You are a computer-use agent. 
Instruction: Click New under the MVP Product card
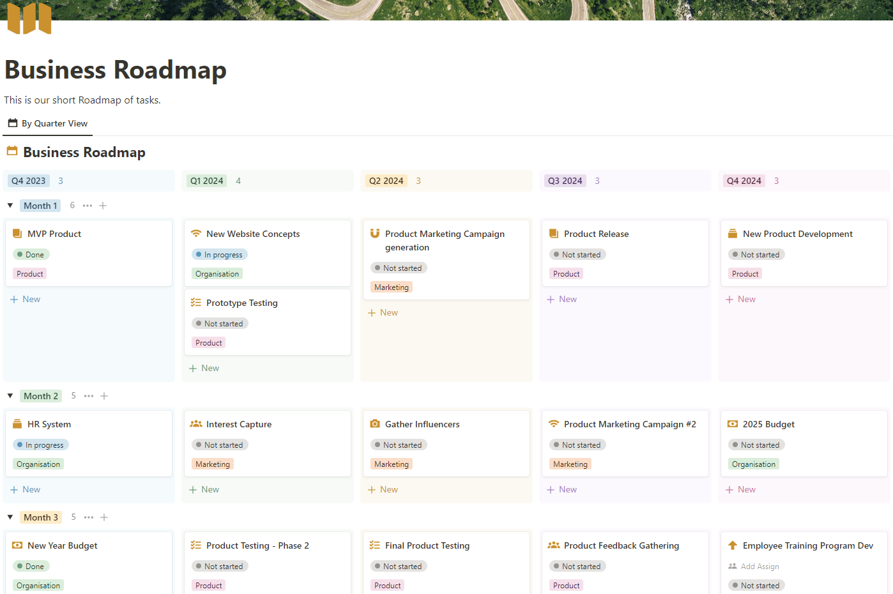click(x=25, y=299)
